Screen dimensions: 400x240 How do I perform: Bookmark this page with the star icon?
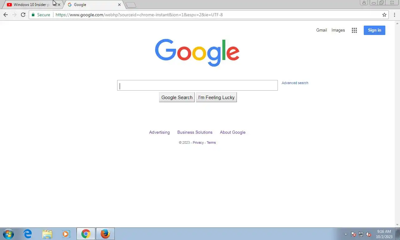pyautogui.click(x=384, y=15)
